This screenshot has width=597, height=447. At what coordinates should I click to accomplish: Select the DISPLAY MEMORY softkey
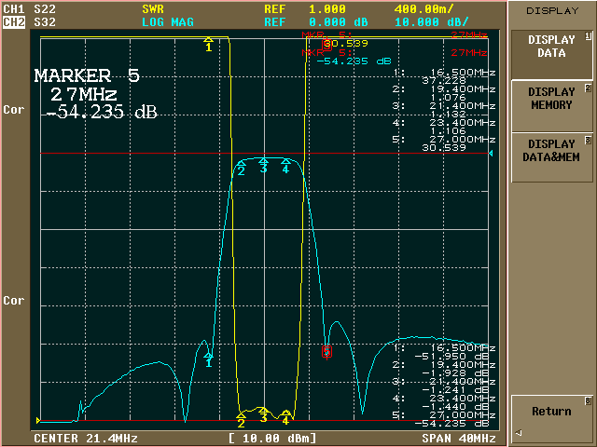[x=550, y=99]
